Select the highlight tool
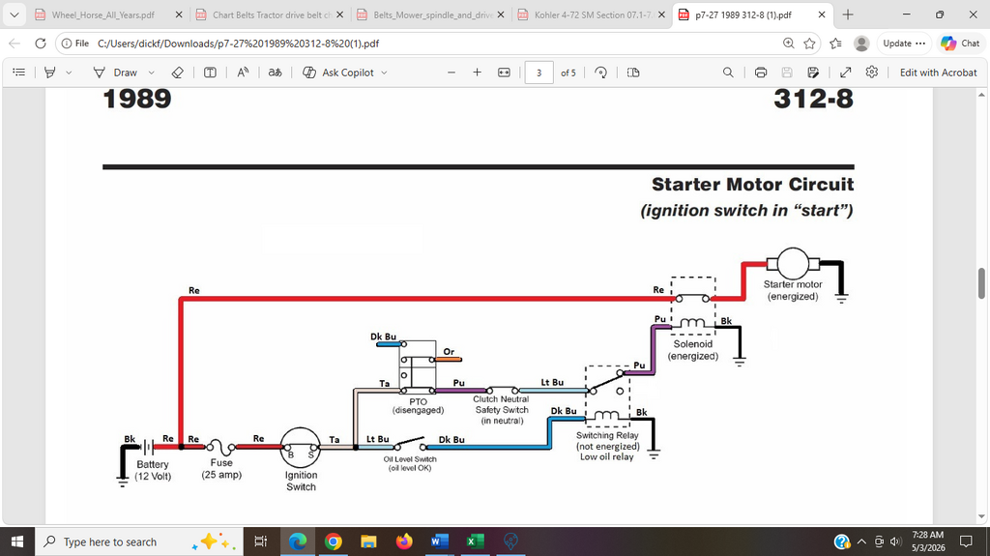The image size is (990, 556). pyautogui.click(x=50, y=73)
